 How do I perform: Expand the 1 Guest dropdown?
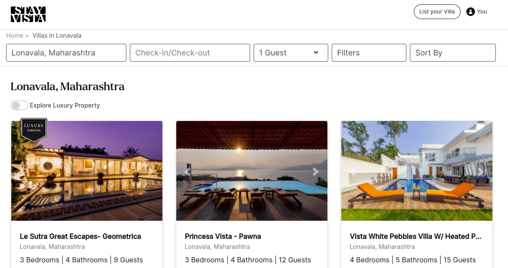click(x=290, y=53)
